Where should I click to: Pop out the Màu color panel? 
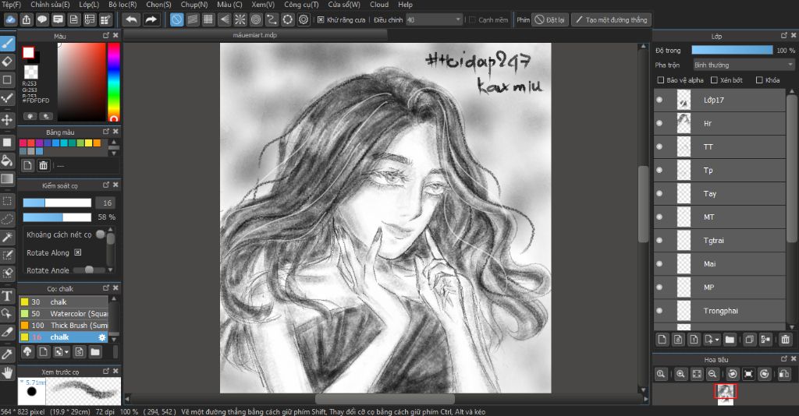pyautogui.click(x=106, y=36)
